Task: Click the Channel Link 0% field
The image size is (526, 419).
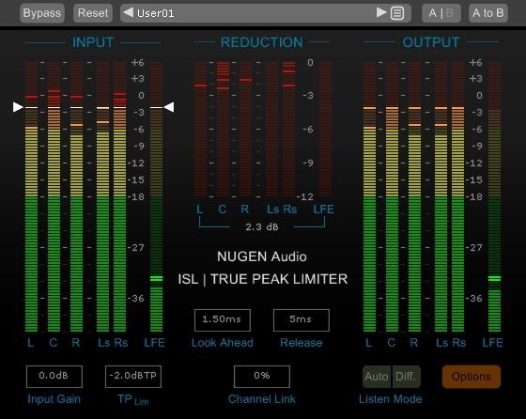Action: coord(262,377)
